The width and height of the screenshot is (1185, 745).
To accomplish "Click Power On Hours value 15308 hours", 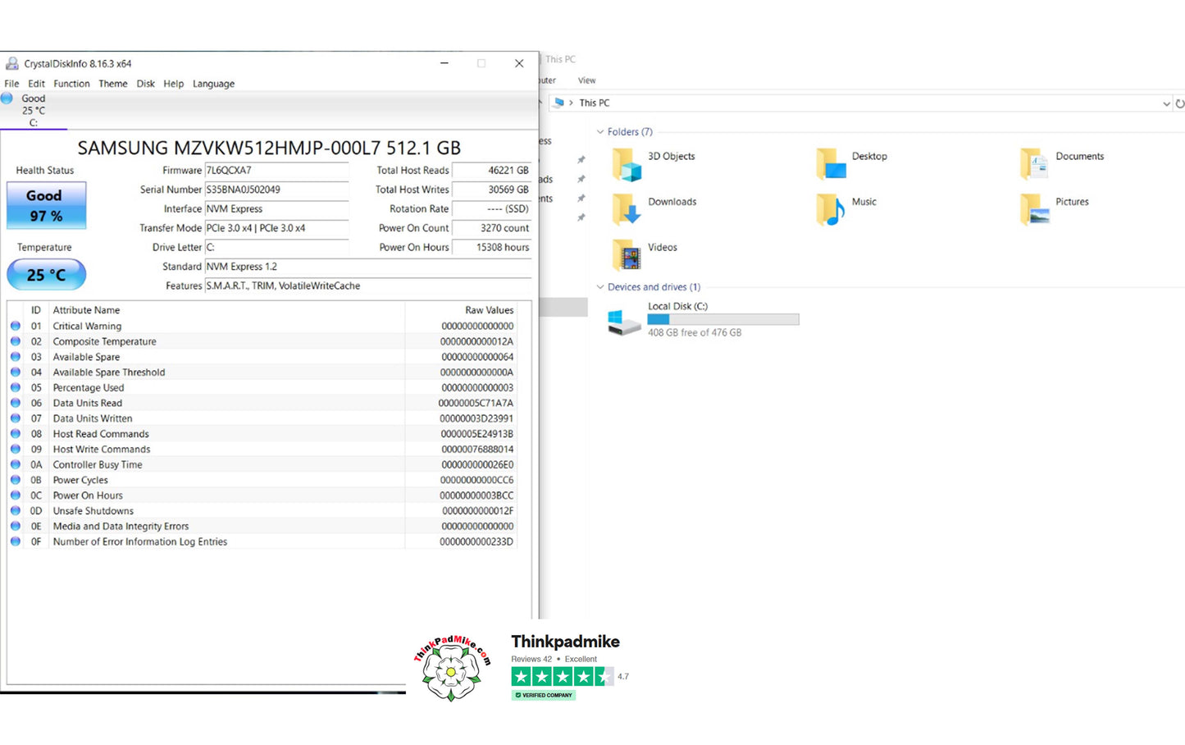I will pyautogui.click(x=491, y=248).
